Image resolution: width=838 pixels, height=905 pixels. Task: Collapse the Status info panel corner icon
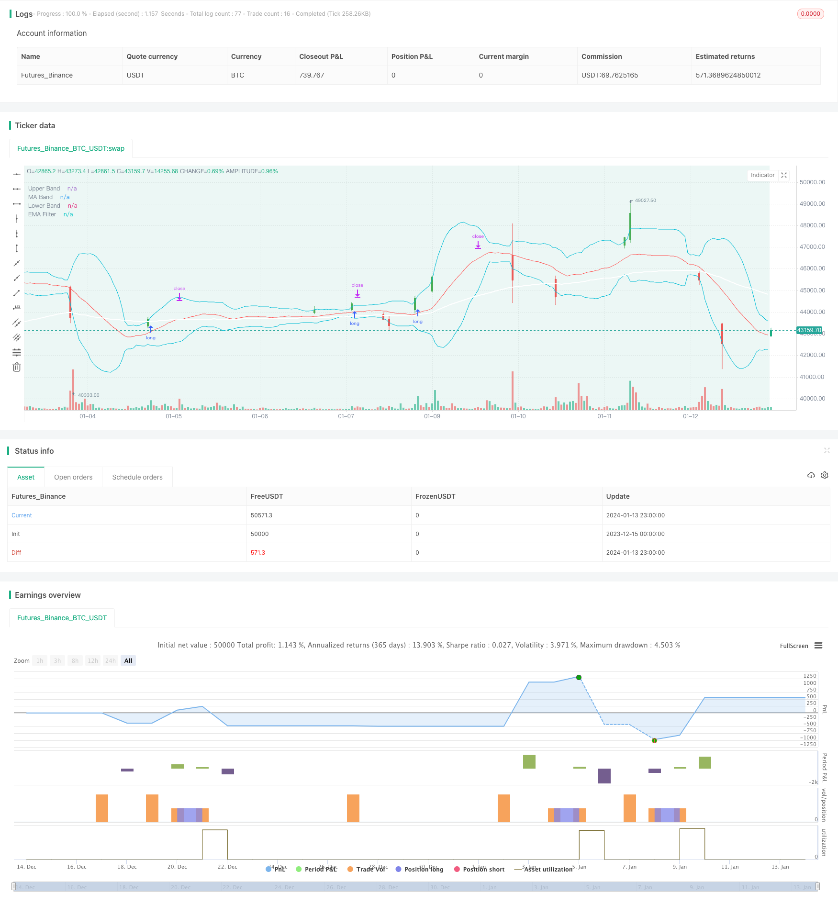pos(827,450)
